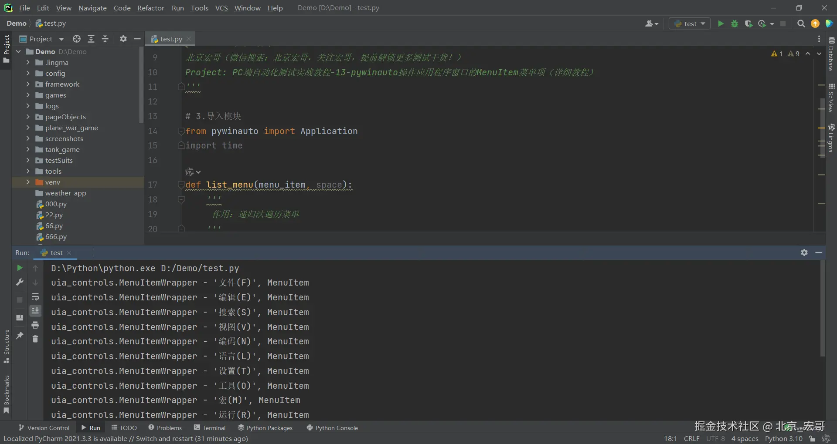The height and width of the screenshot is (444, 837).
Task: Print the run console output
Action: 35,325
